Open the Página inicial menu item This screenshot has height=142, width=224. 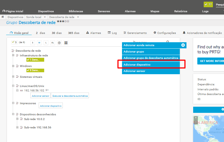pyautogui.click(x=13, y=11)
